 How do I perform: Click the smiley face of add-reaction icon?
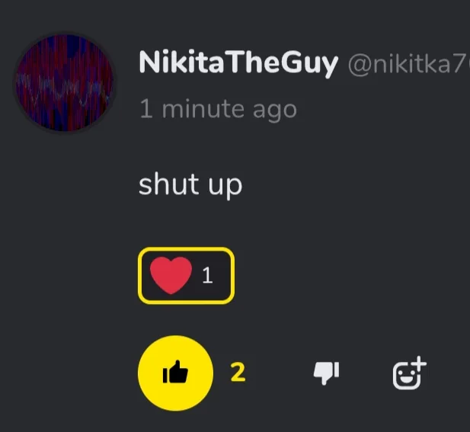click(406, 376)
